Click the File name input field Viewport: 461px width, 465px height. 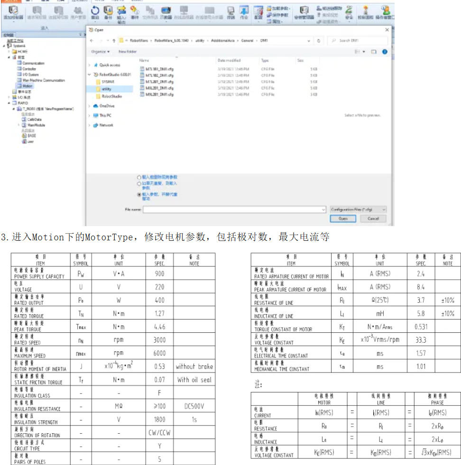pos(232,209)
